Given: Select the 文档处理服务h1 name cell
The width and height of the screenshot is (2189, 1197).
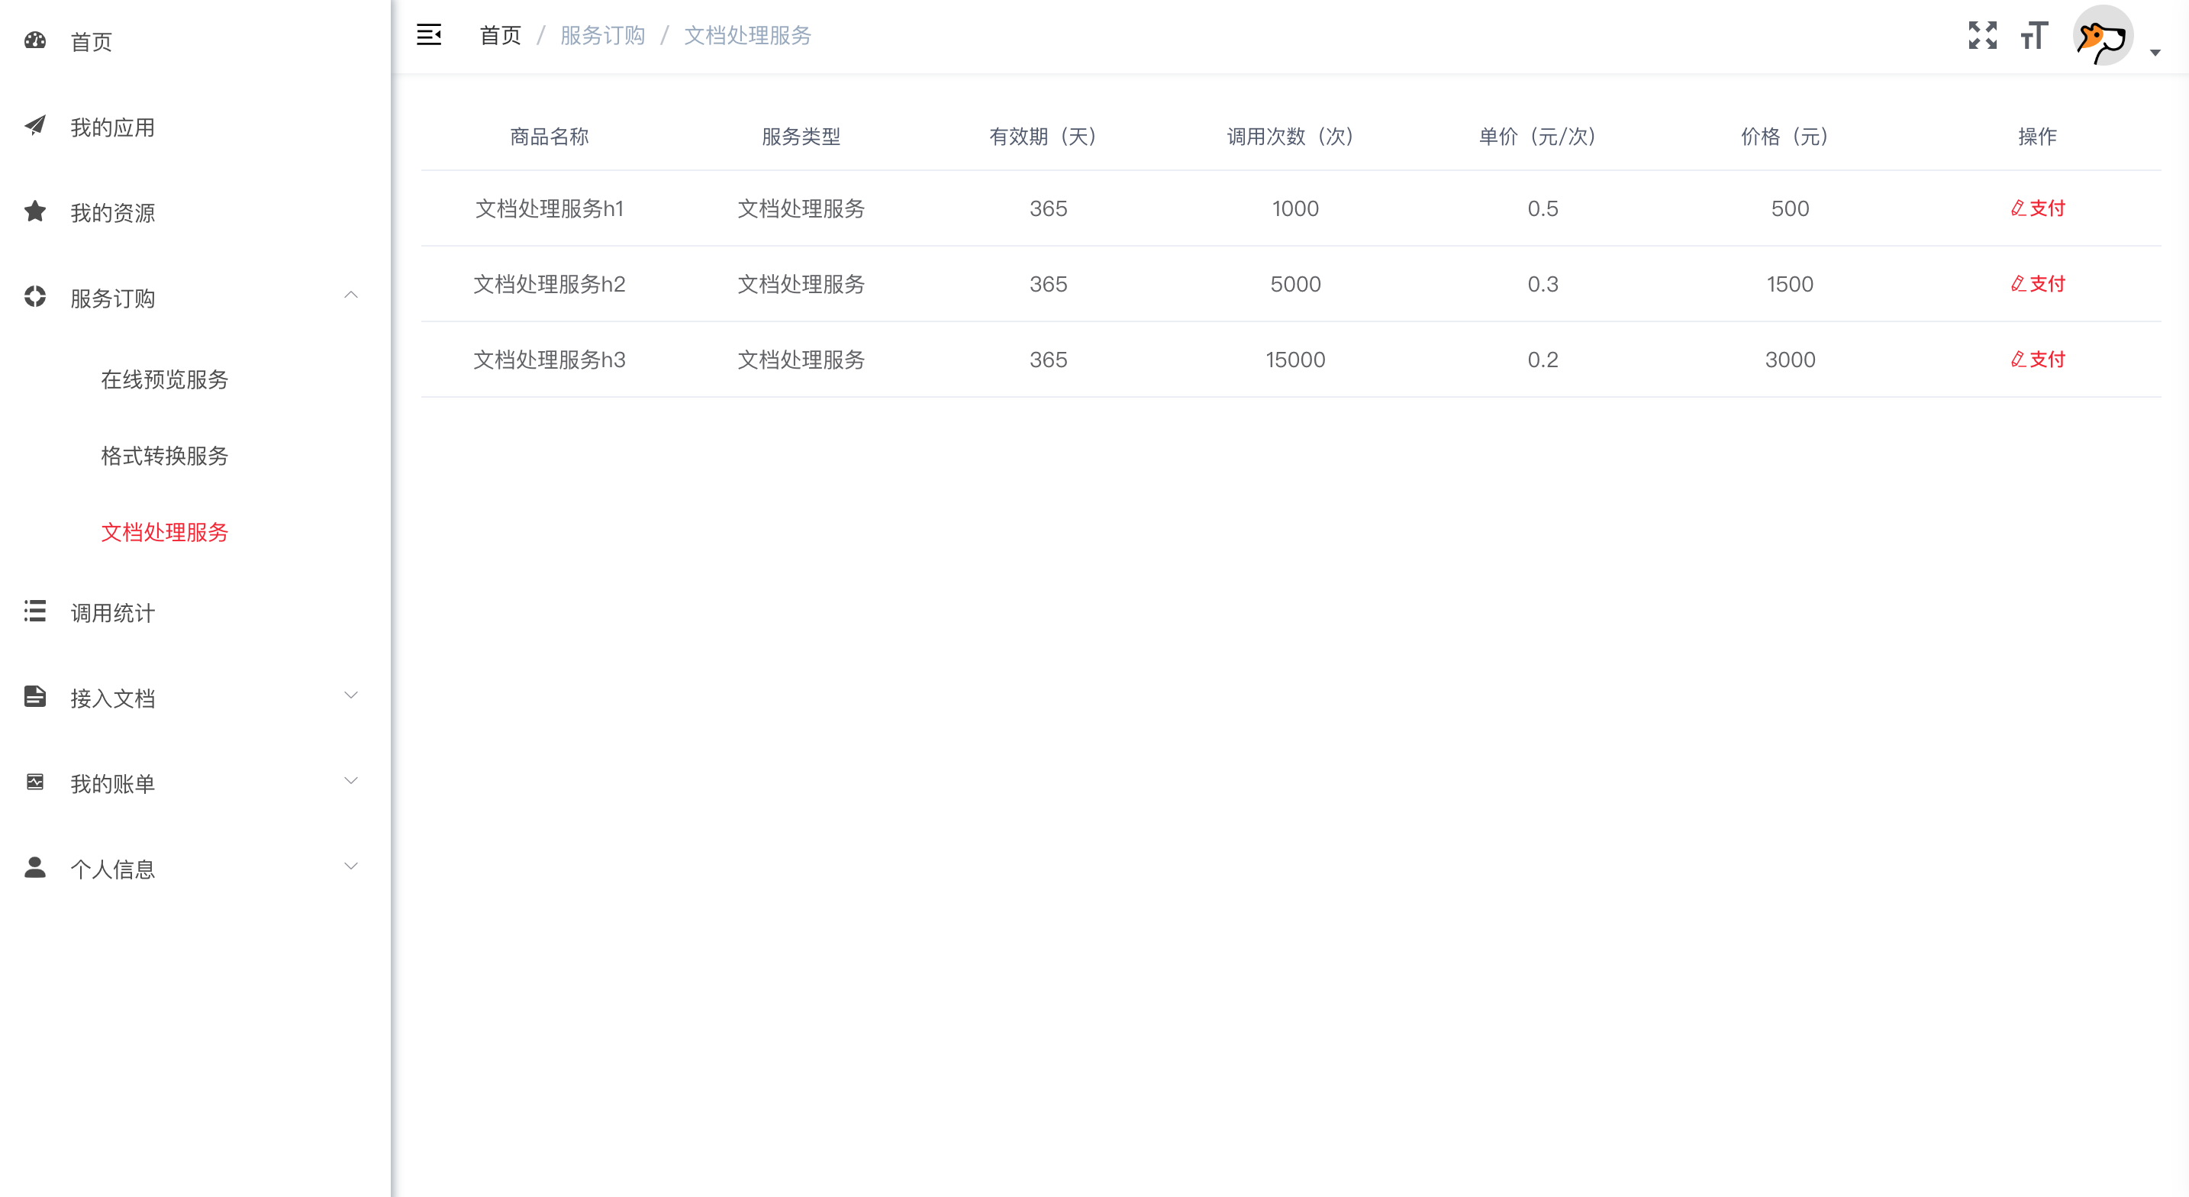Looking at the screenshot, I should [x=549, y=208].
